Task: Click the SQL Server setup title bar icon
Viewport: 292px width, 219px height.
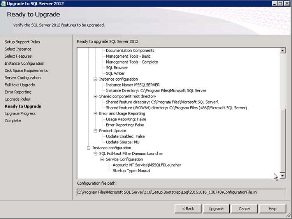Action: click(x=3, y=4)
